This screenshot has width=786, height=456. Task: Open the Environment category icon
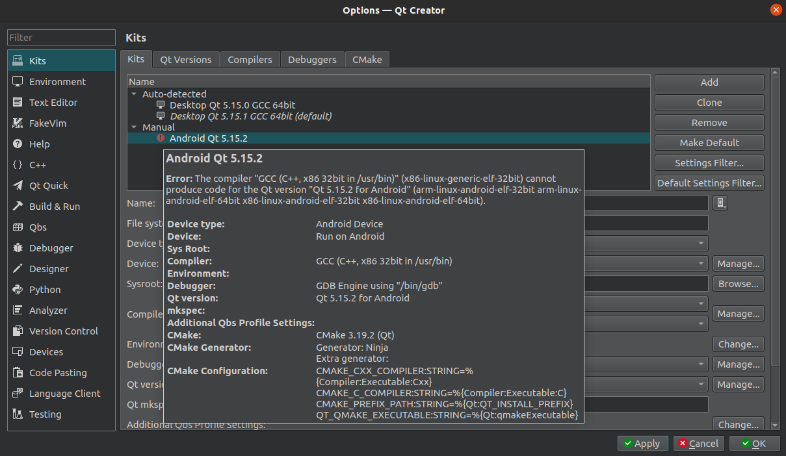tap(18, 81)
